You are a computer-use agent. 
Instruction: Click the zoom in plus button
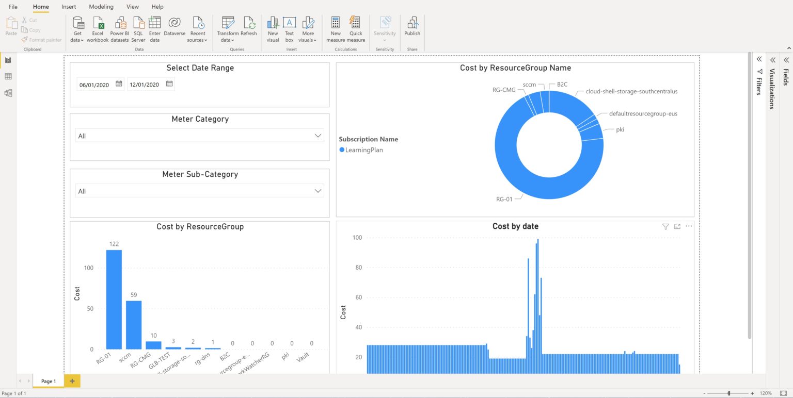click(752, 393)
